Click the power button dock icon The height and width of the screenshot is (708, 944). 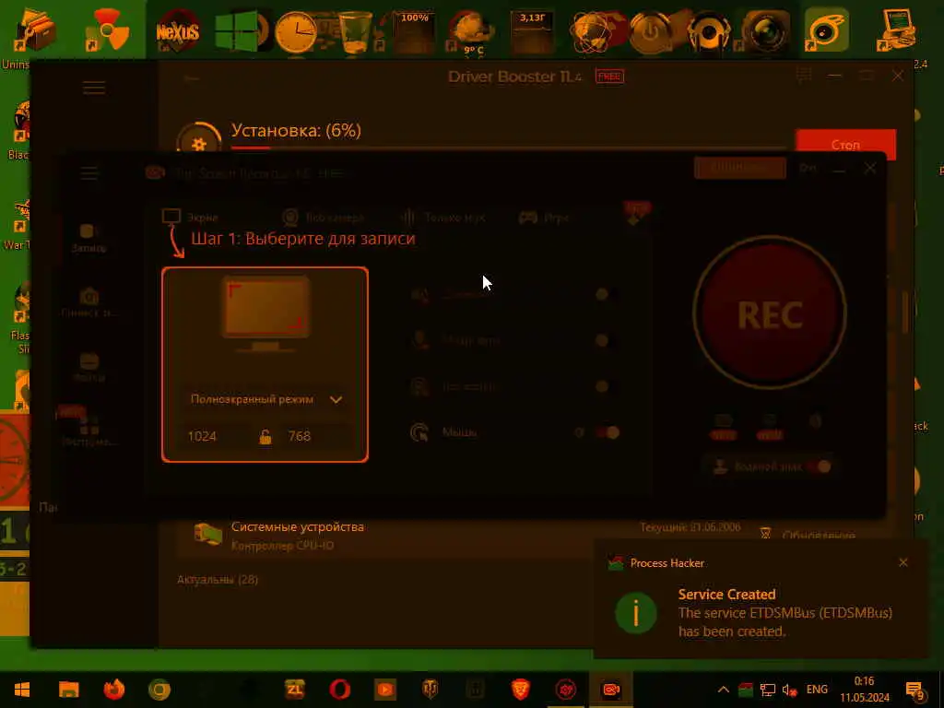(x=650, y=31)
